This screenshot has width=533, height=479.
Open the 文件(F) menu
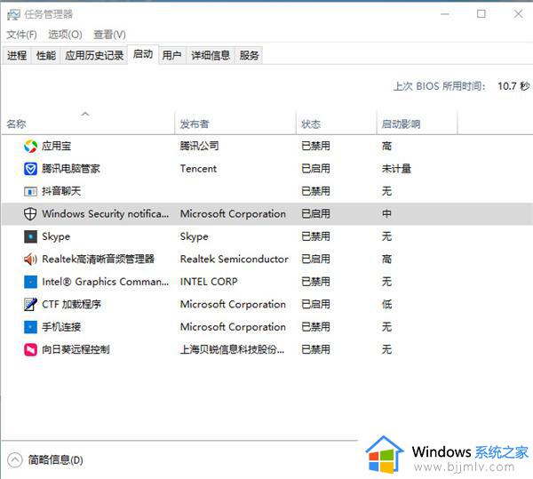tap(21, 35)
